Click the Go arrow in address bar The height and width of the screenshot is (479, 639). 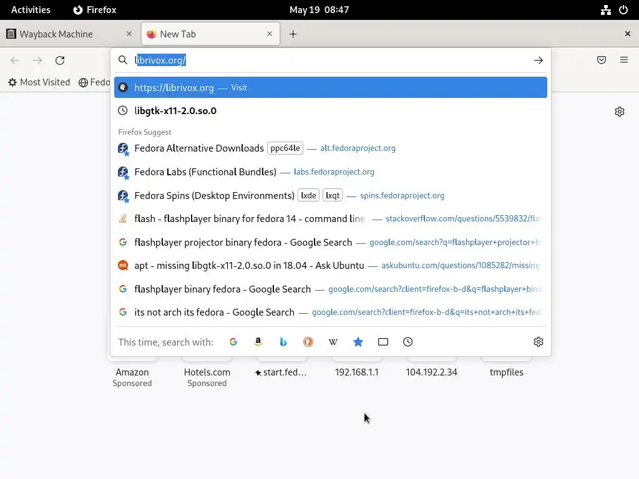pos(539,60)
